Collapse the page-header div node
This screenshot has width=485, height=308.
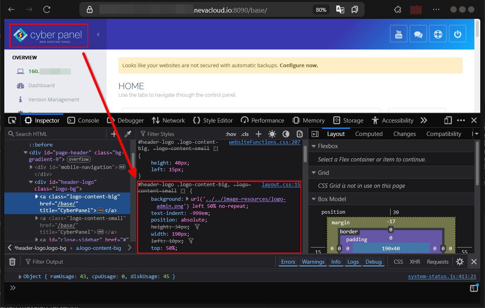(x=26, y=152)
